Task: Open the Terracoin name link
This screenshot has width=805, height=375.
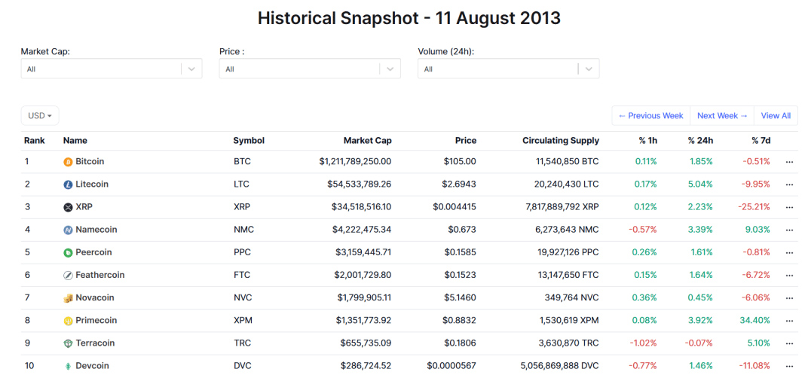Action: point(95,343)
